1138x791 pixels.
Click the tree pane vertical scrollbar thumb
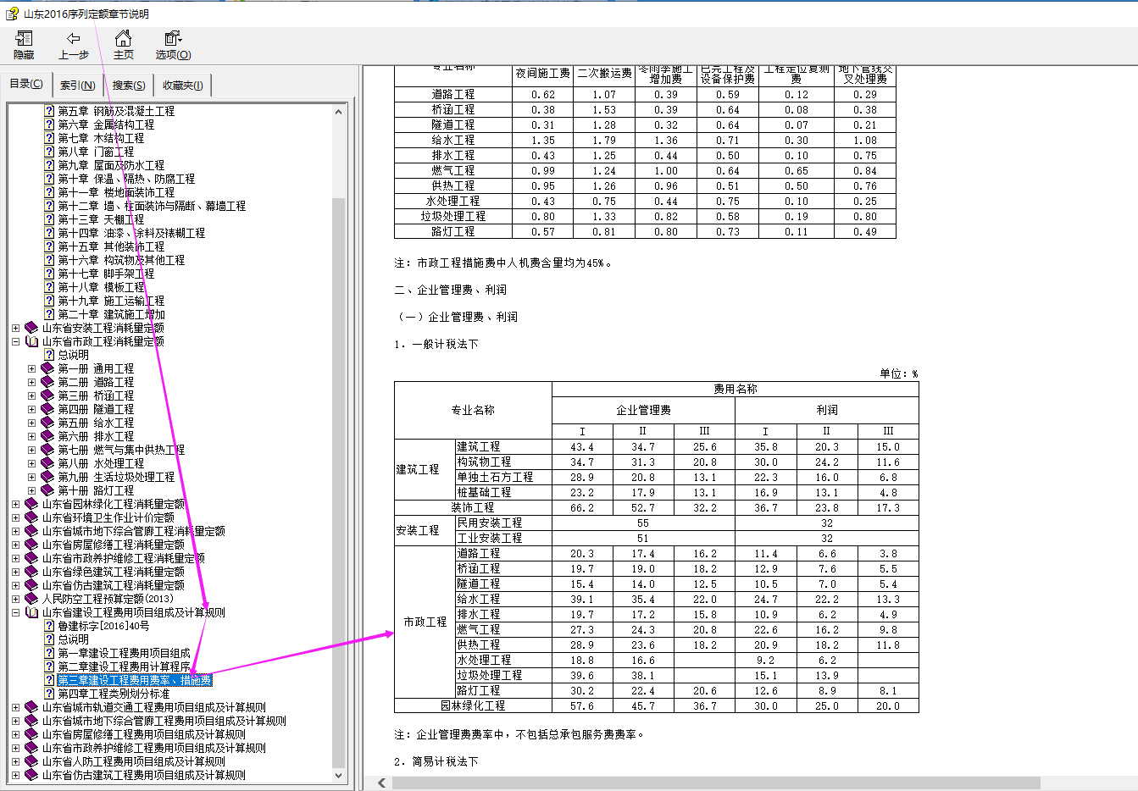pyautogui.click(x=339, y=483)
